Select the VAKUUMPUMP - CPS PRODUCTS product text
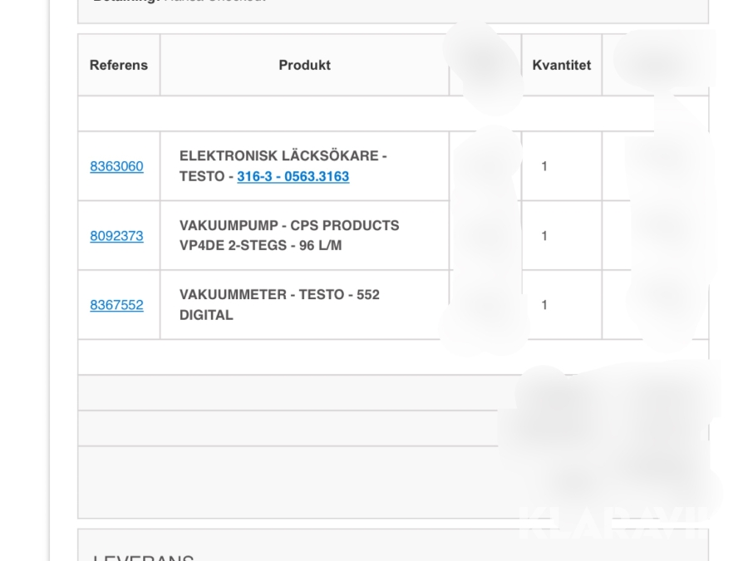This screenshot has height=561, width=748. pyautogui.click(x=288, y=225)
